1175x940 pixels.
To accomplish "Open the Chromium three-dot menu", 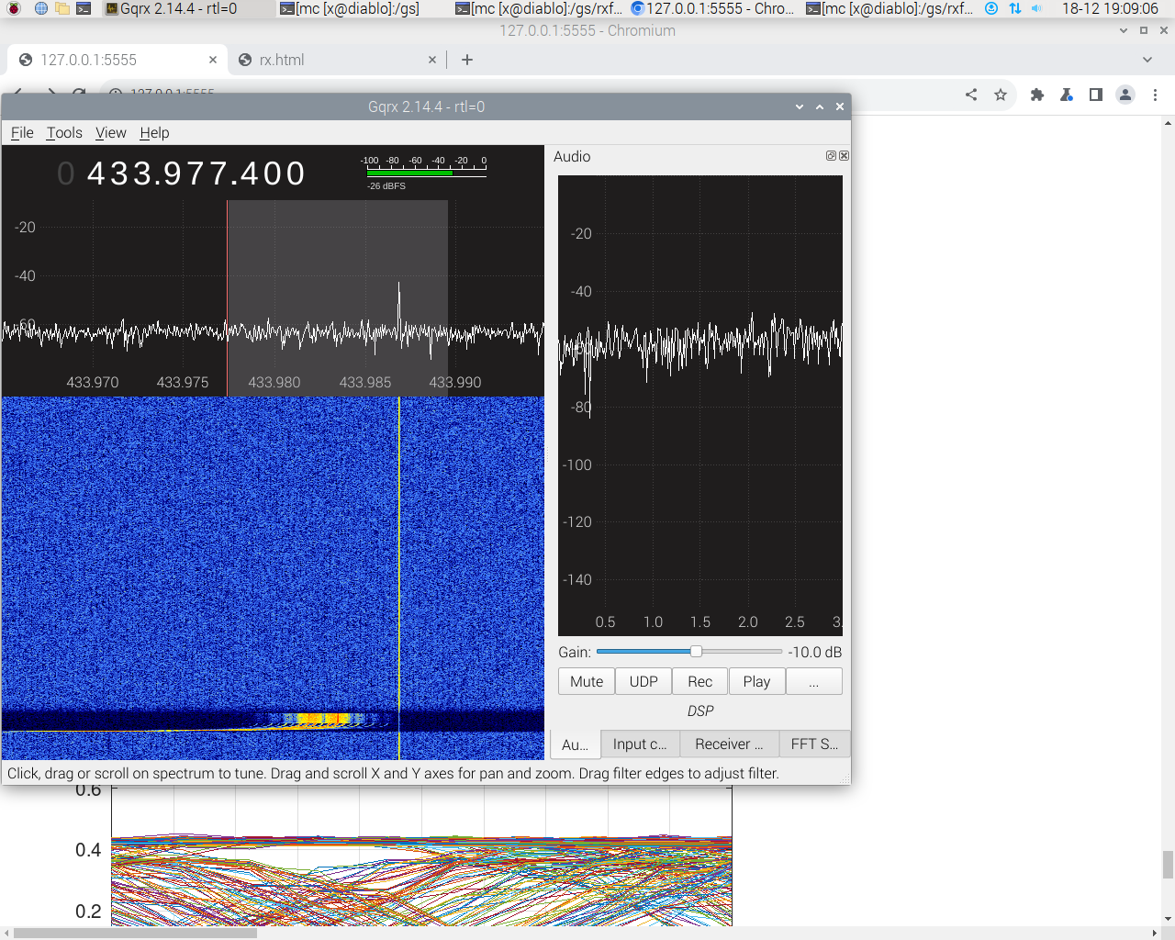I will [x=1155, y=95].
